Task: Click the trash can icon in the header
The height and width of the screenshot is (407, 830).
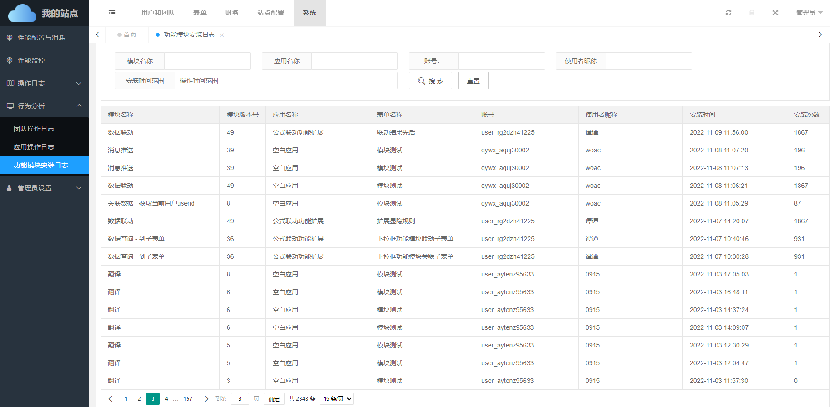Action: point(752,13)
